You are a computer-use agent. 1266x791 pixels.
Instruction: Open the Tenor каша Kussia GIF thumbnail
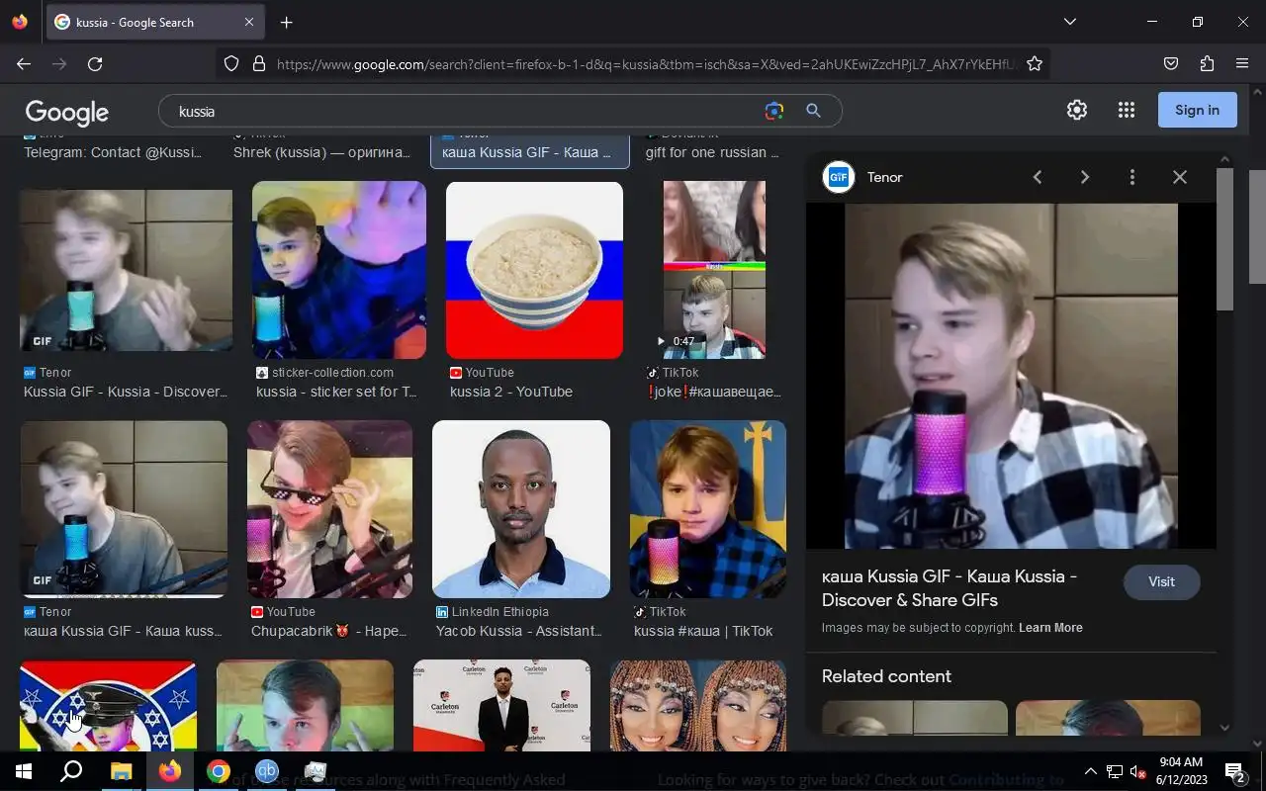point(124,509)
